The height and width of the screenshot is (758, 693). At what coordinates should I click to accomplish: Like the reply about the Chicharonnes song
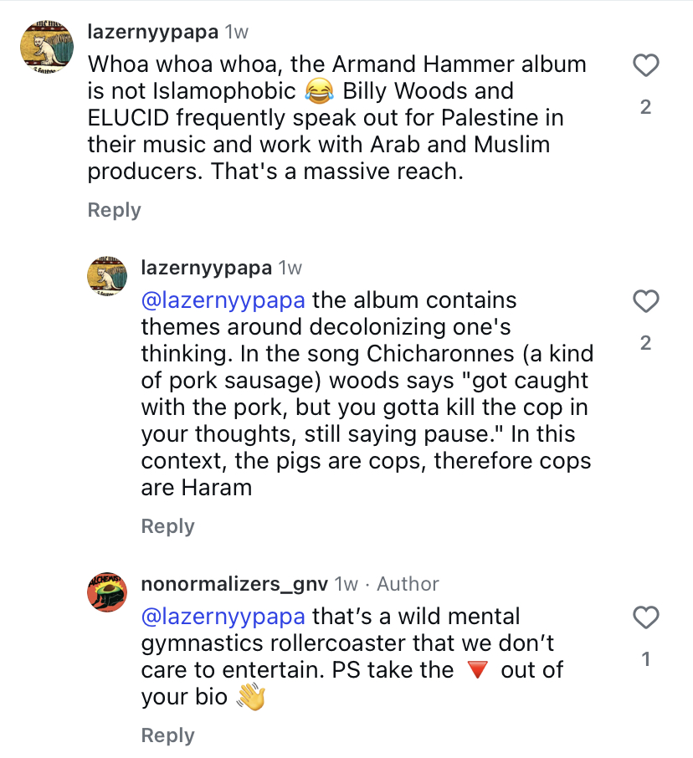pos(645,301)
